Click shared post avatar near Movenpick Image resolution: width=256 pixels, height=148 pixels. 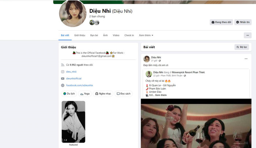tap(149, 74)
